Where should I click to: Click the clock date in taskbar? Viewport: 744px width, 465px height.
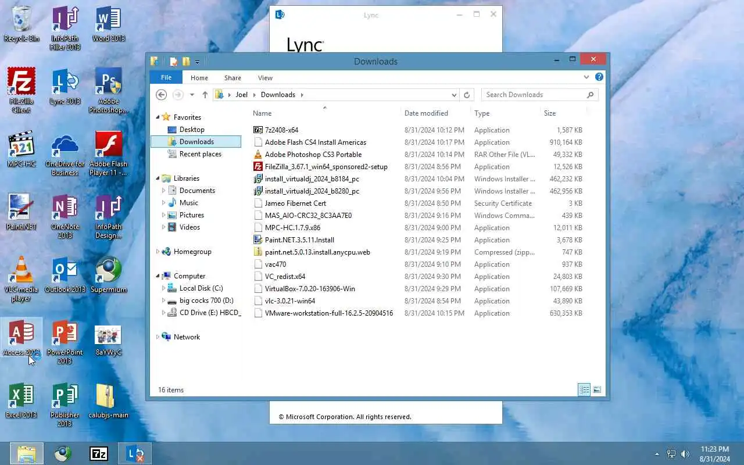coord(715,459)
